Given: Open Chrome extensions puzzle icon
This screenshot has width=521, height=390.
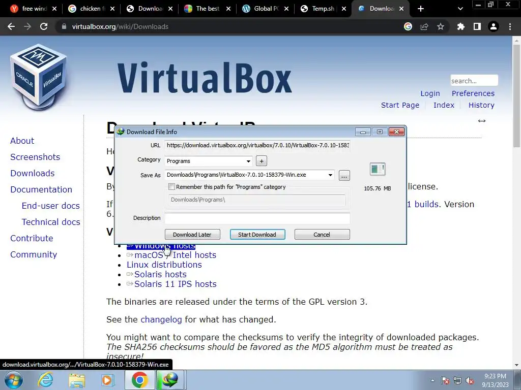Looking at the screenshot, I should tap(461, 26).
